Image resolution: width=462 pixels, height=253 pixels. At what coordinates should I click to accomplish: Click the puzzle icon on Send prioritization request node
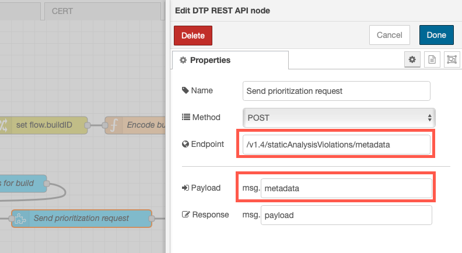point(20,219)
